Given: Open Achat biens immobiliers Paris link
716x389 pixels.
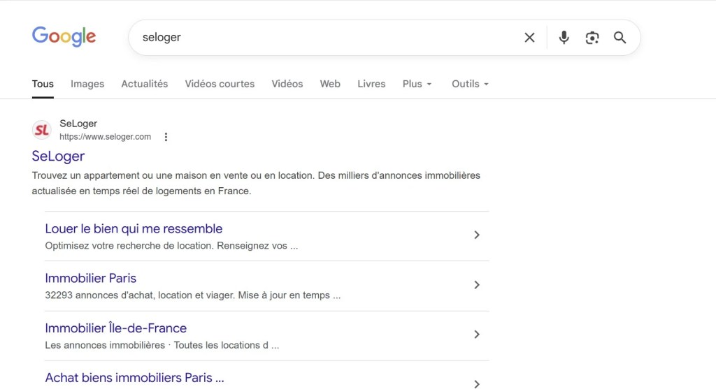Looking at the screenshot, I should click(134, 378).
